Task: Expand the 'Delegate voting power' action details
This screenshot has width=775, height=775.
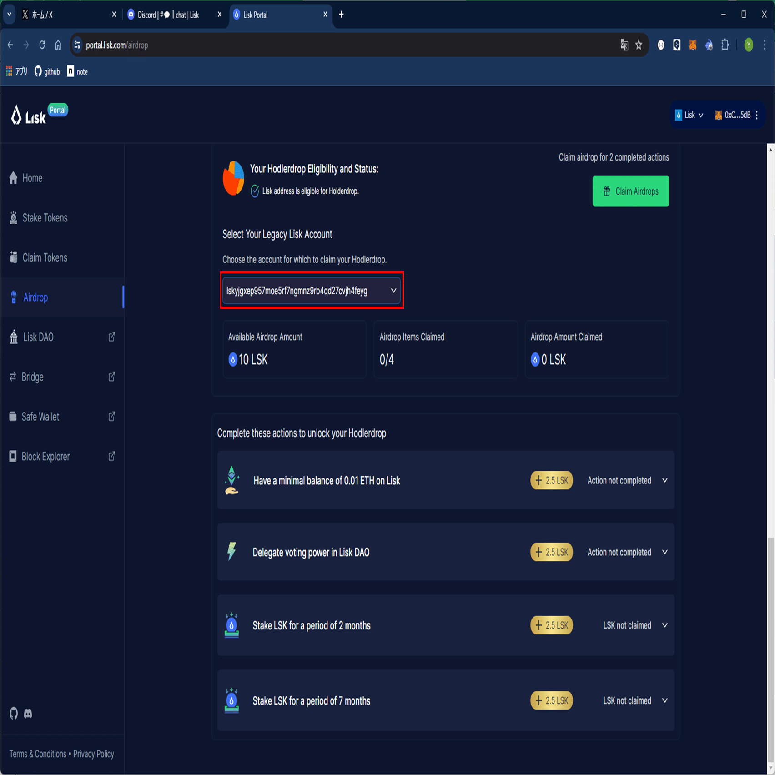Action: [665, 552]
